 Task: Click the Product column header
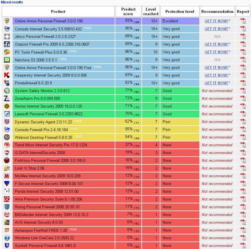58,12
